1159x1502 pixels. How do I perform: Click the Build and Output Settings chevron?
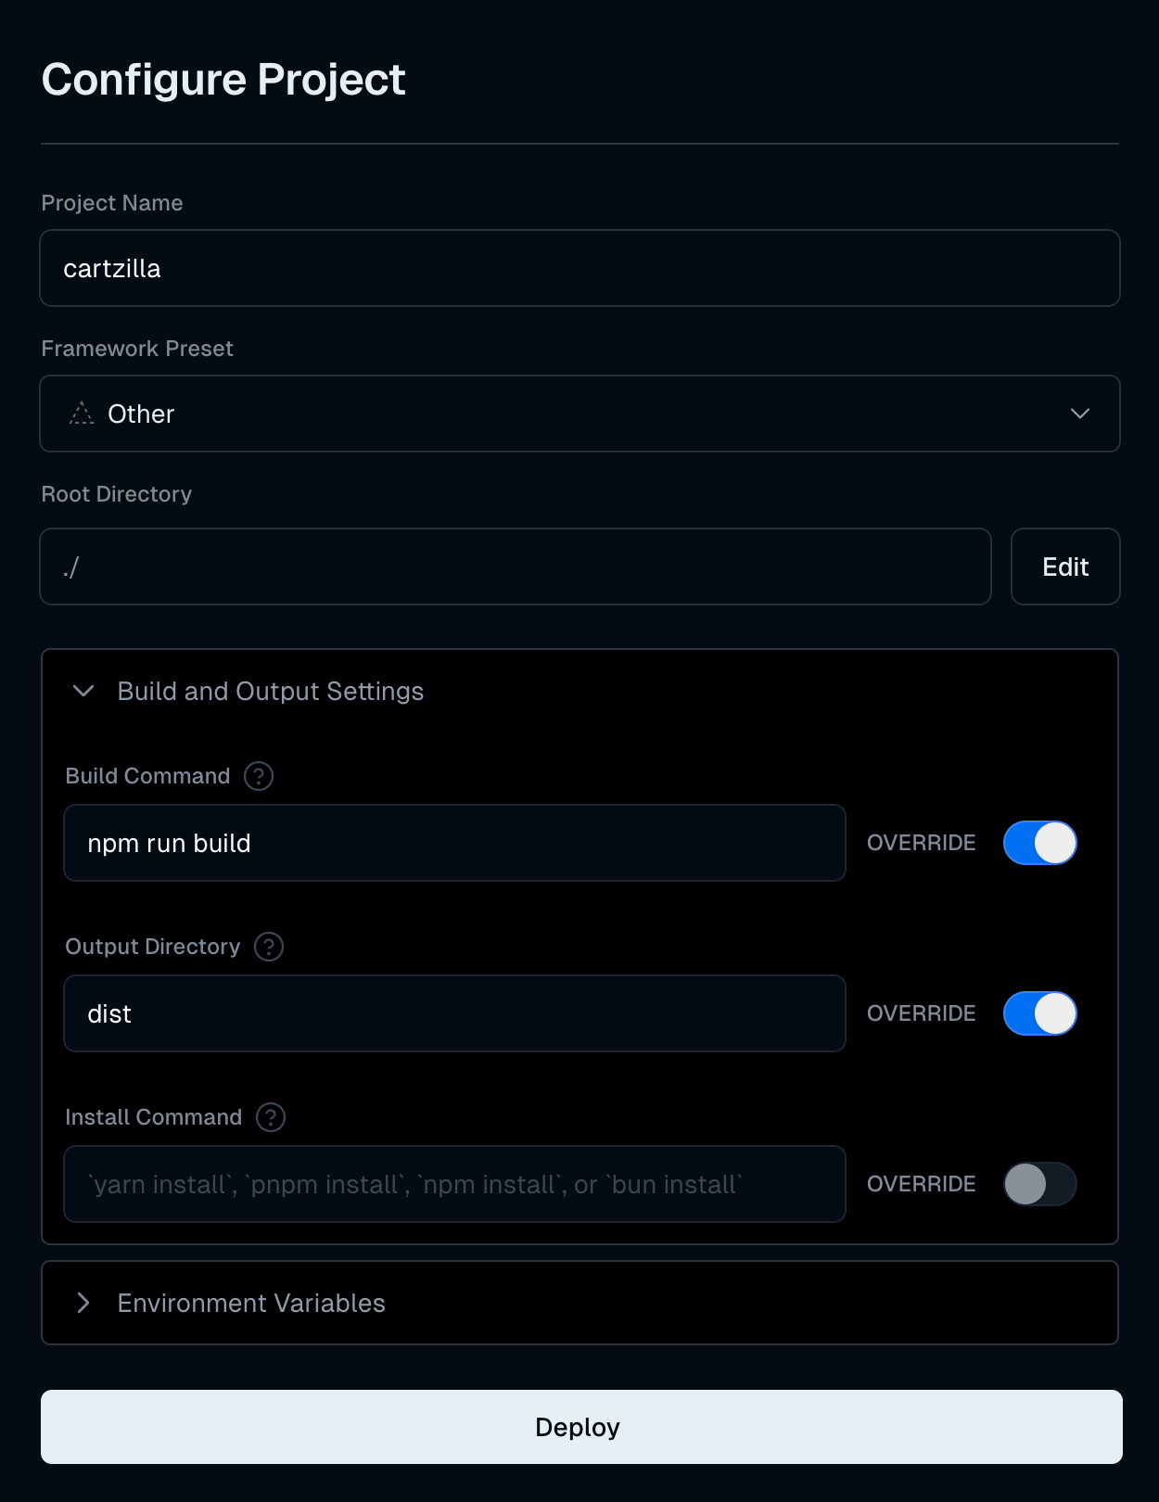(x=84, y=691)
